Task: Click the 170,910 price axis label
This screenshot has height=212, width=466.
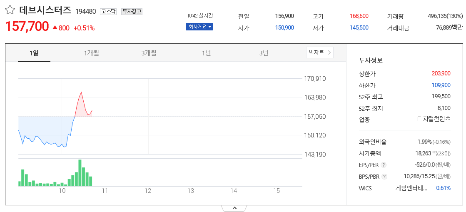Action: [315, 79]
